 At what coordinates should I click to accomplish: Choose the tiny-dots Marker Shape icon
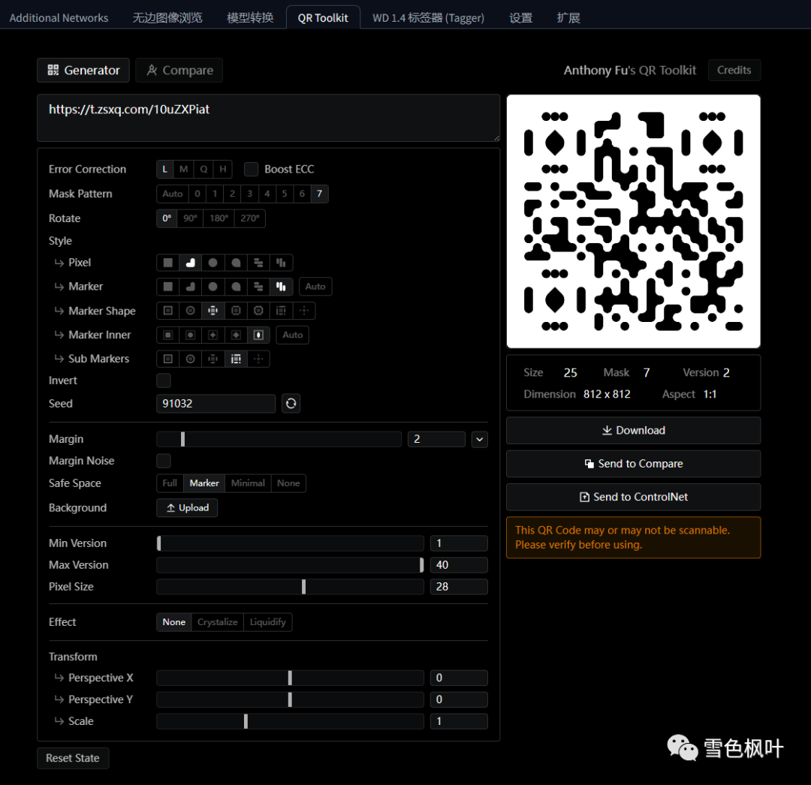(x=304, y=311)
